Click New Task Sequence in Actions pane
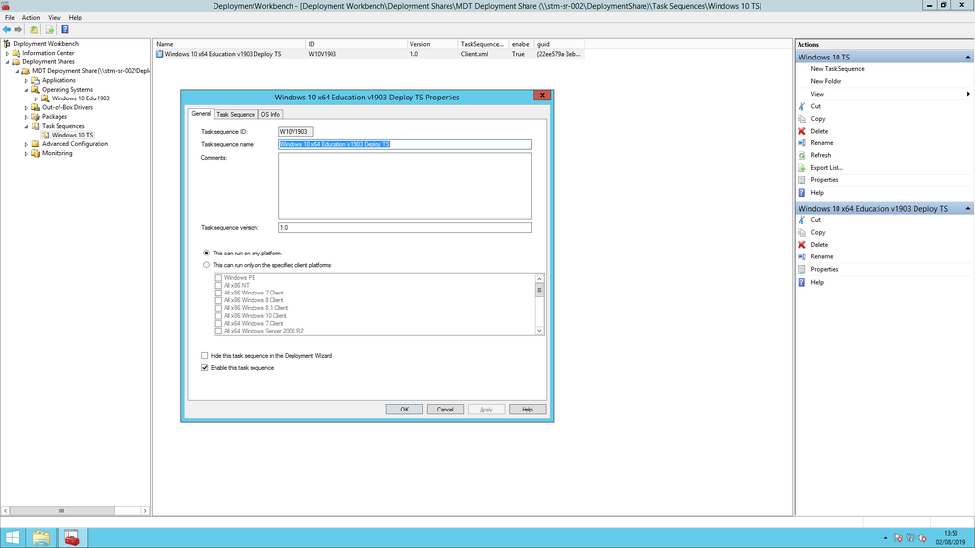The height and width of the screenshot is (548, 975). (x=837, y=69)
